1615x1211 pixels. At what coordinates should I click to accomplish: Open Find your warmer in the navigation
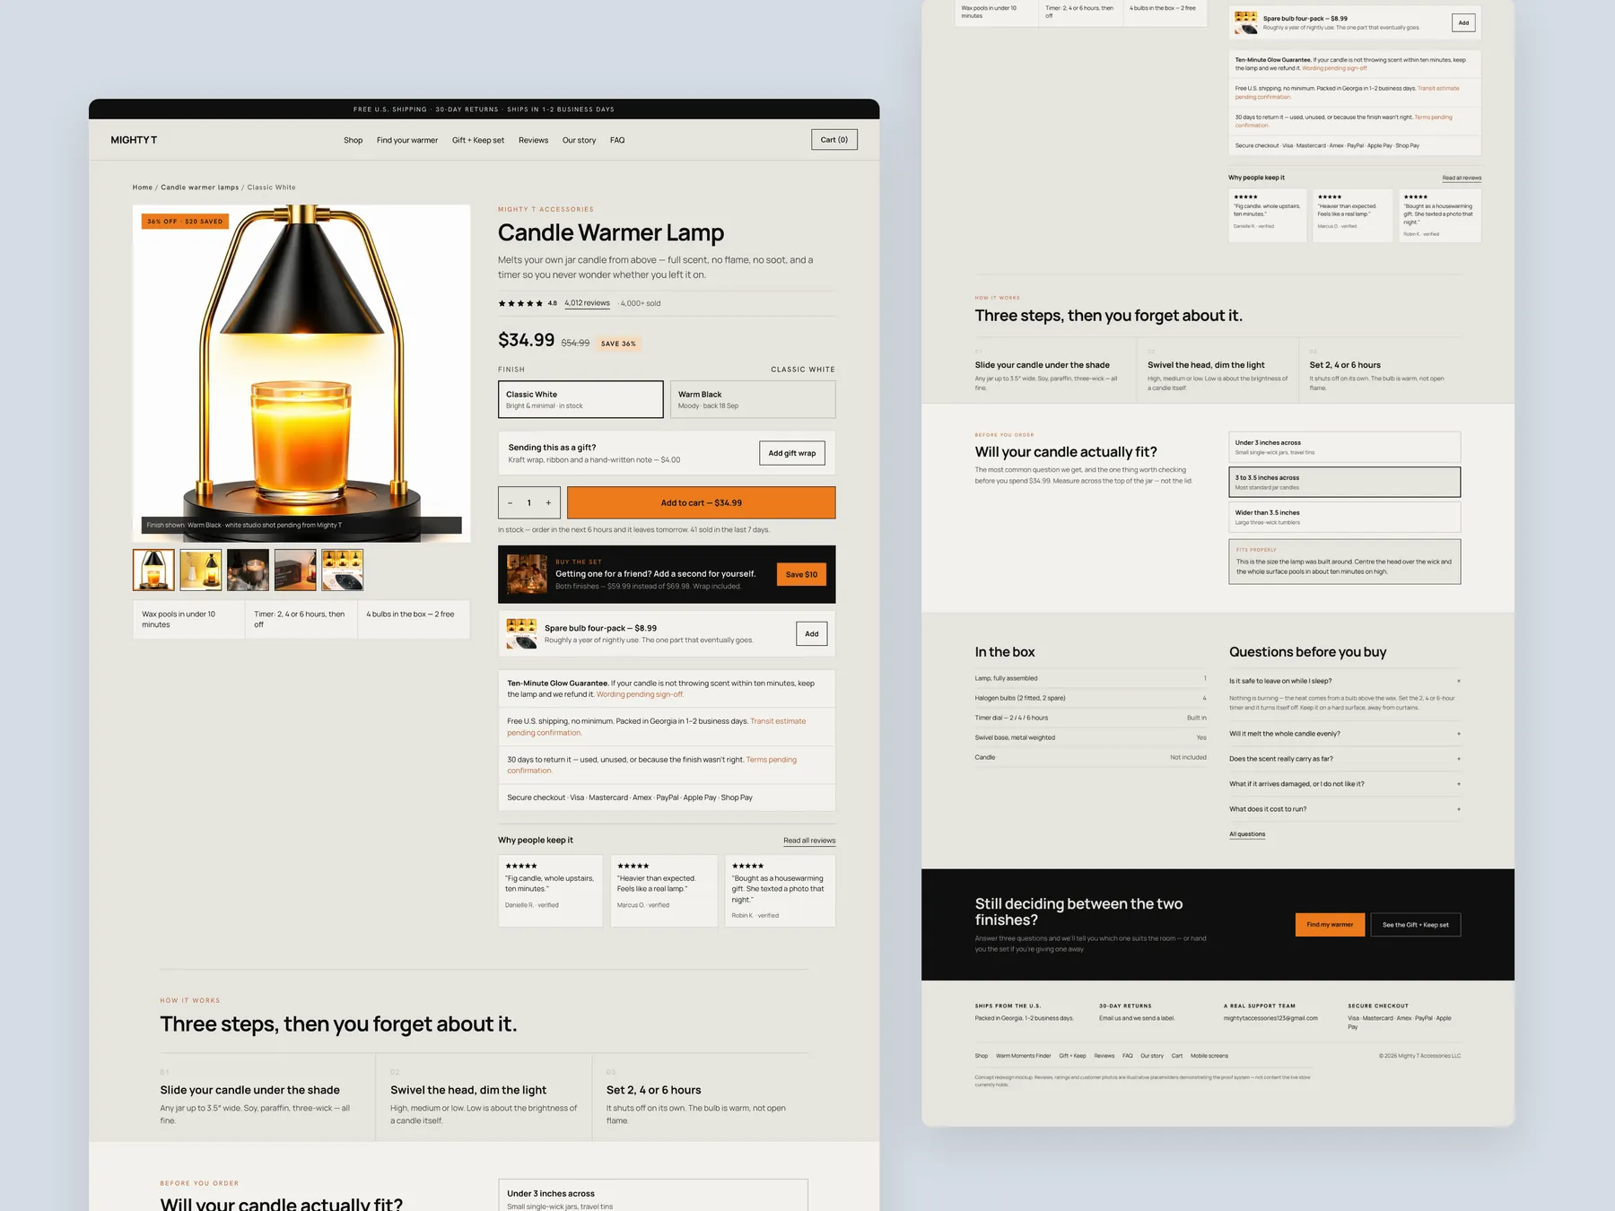(407, 140)
